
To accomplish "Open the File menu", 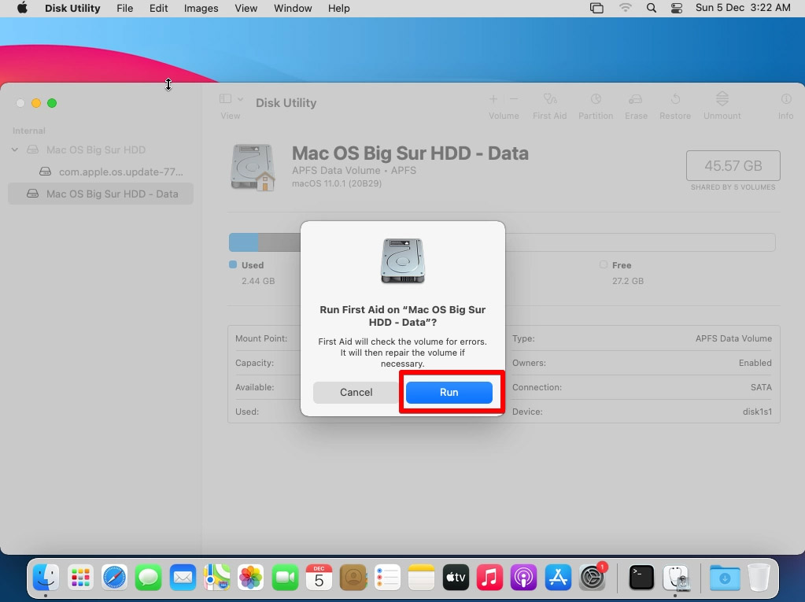I will [x=125, y=8].
